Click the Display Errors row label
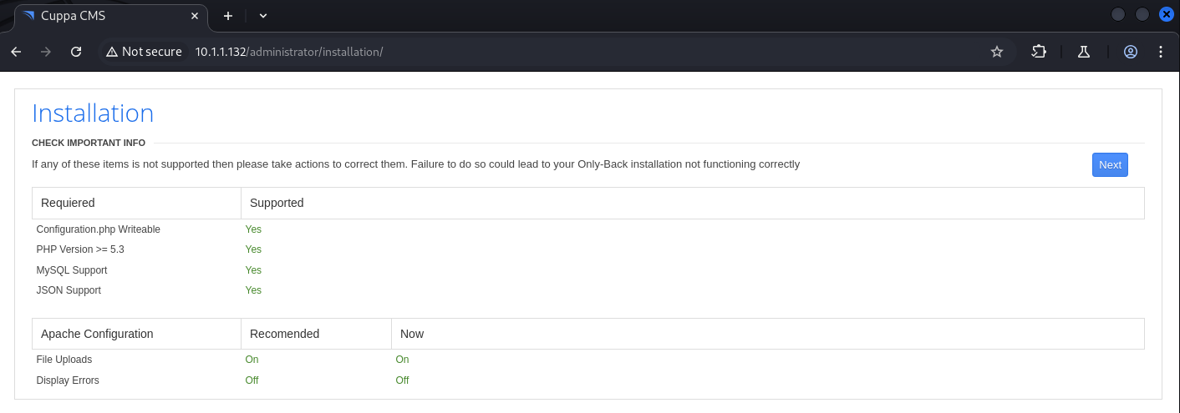This screenshot has width=1180, height=413. tap(68, 380)
